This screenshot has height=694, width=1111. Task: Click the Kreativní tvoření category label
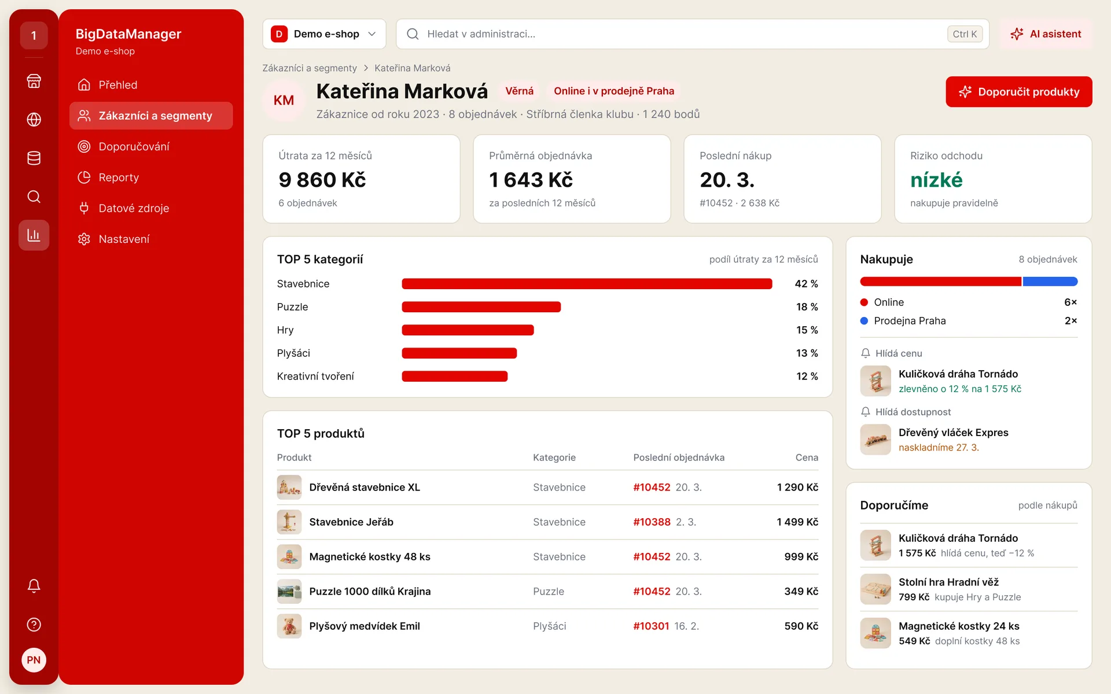coord(315,376)
